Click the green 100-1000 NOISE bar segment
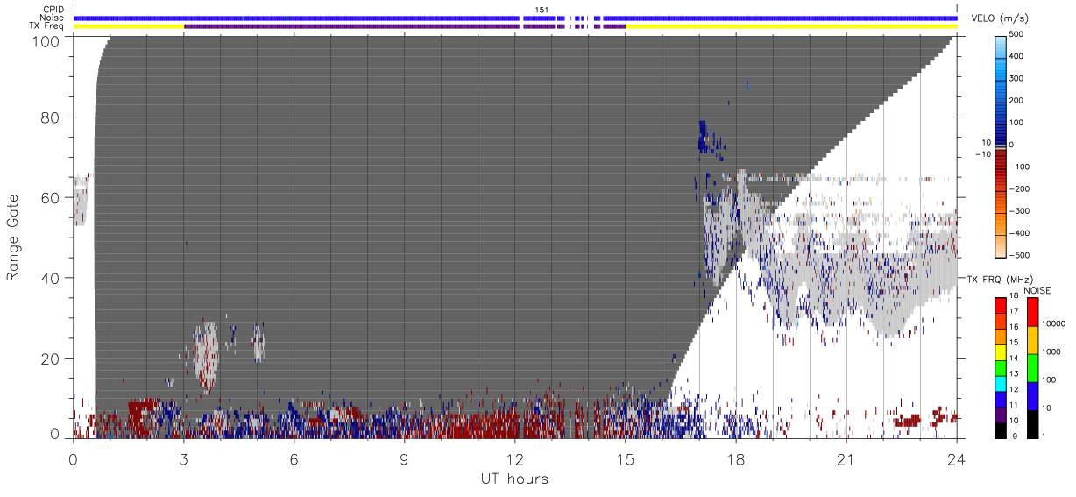The image size is (1076, 497). coord(1032,368)
